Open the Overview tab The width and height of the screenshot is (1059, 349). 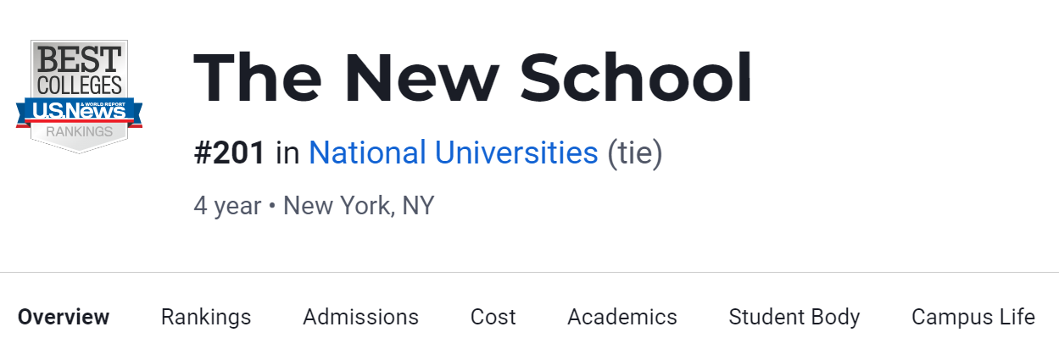(x=64, y=317)
